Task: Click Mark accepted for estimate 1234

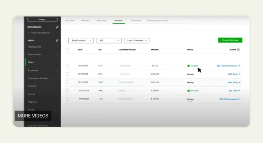Action: pos(231,99)
